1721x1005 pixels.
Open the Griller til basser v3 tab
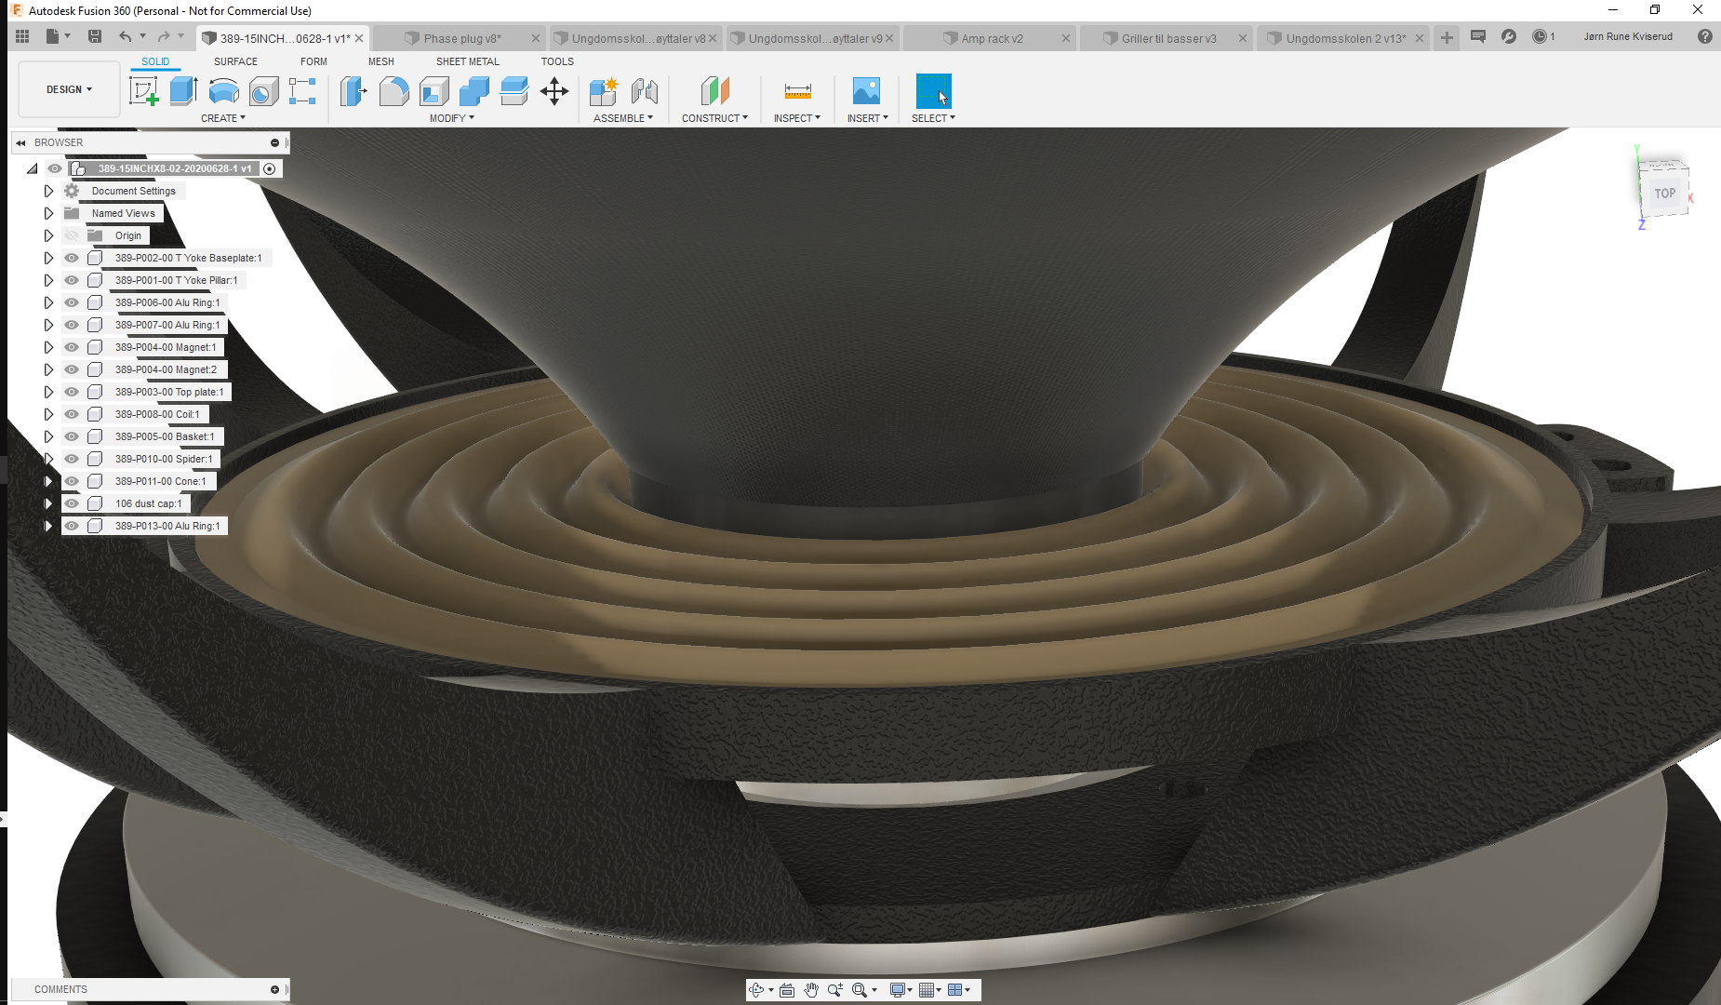pos(1168,38)
